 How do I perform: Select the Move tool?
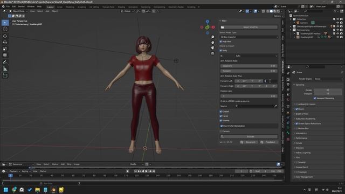5,36
